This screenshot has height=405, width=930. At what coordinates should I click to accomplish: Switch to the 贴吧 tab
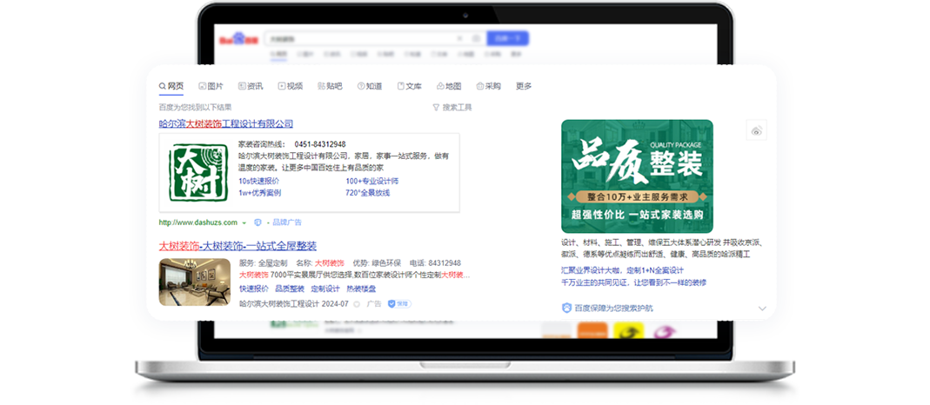[330, 86]
